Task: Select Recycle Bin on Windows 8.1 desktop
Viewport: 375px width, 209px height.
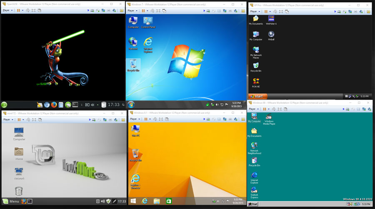Action: [x=135, y=155]
